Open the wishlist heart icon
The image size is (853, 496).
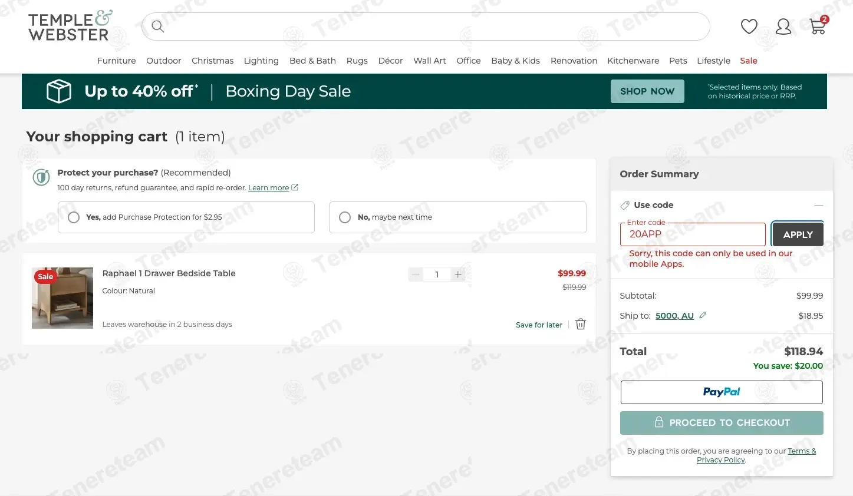(749, 27)
